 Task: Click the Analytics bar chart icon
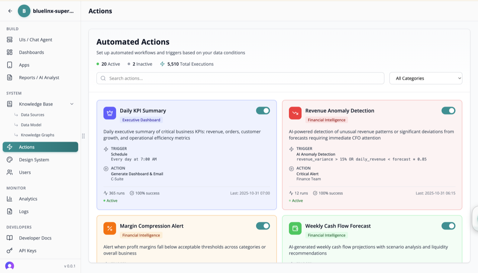pos(10,199)
